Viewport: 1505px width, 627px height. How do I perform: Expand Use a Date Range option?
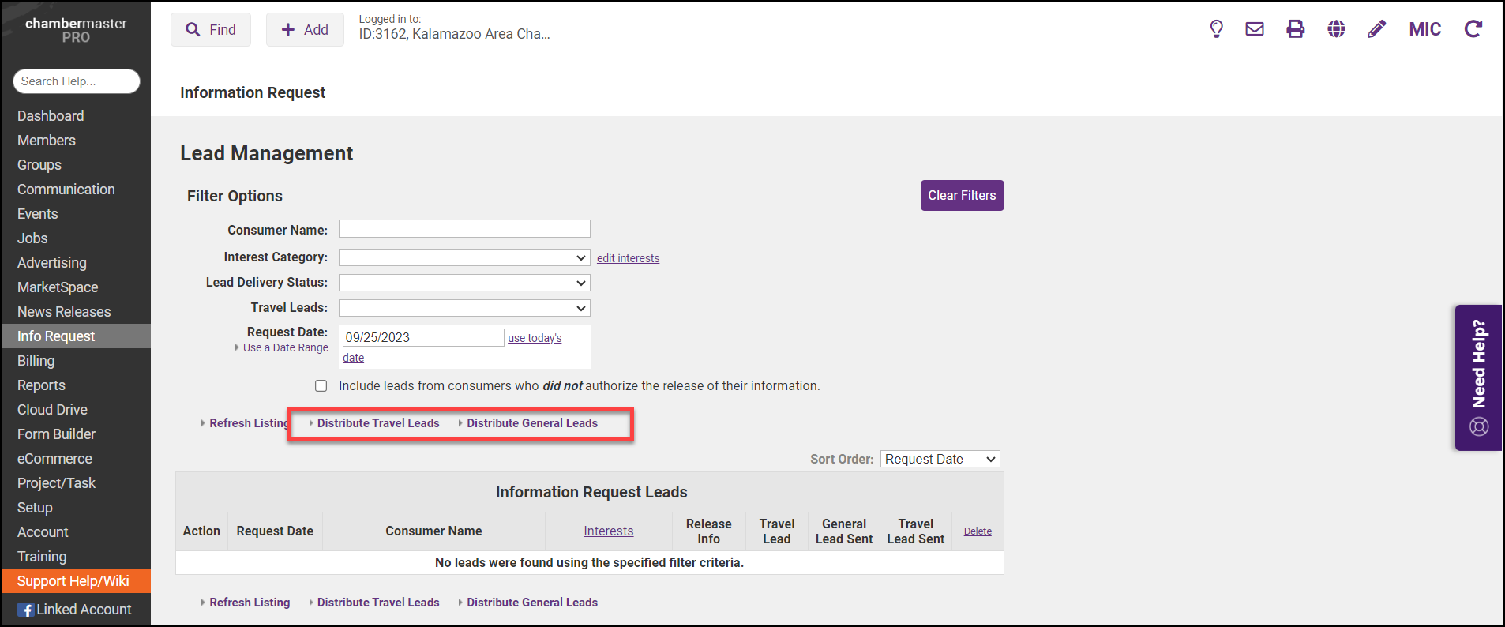click(285, 347)
